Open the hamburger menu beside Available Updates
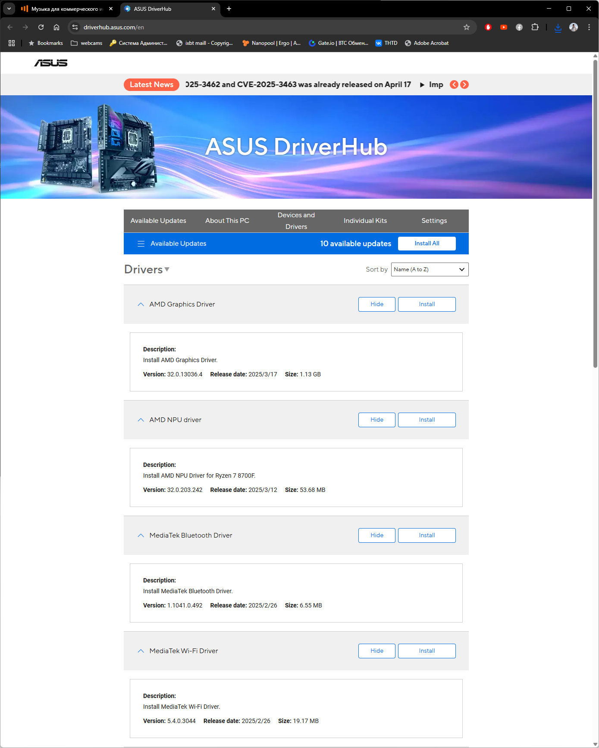599x748 pixels. [x=141, y=244]
